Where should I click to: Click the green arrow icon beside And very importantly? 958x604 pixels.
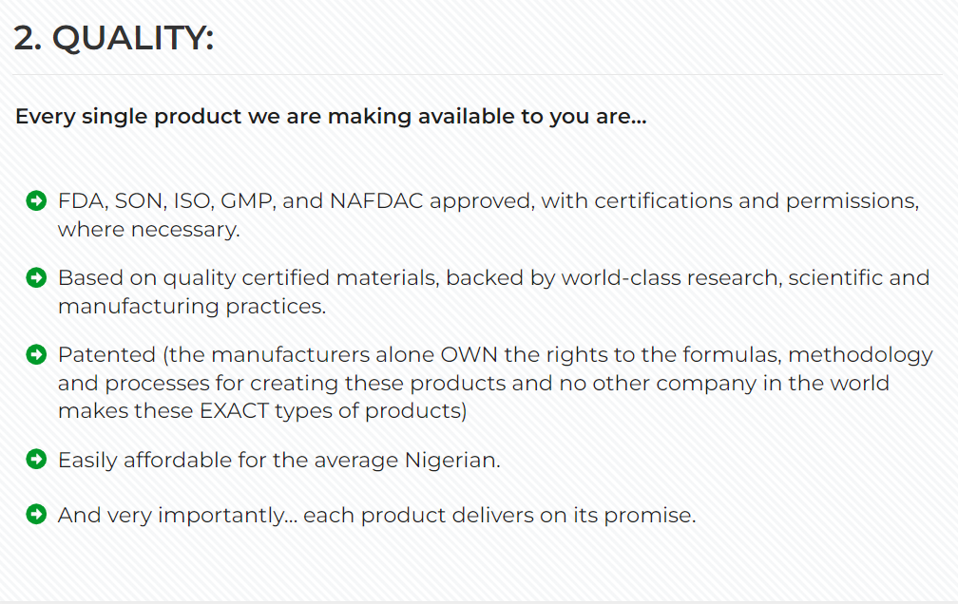[x=36, y=515]
